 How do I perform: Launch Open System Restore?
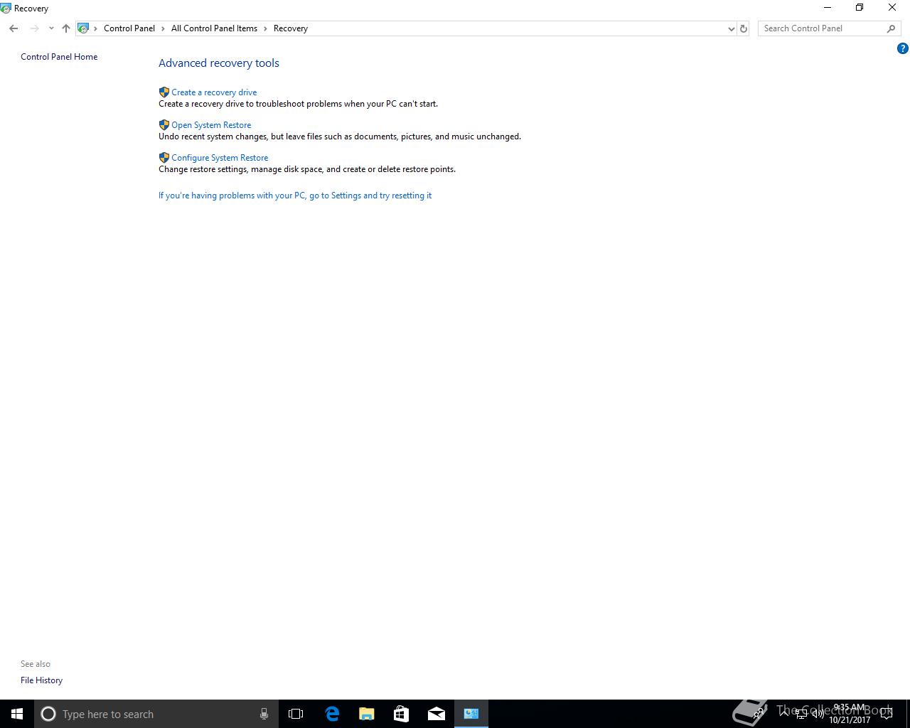[x=211, y=125]
